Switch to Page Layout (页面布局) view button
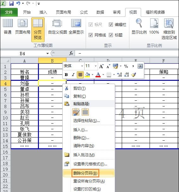 pyautogui.click(x=22, y=27)
